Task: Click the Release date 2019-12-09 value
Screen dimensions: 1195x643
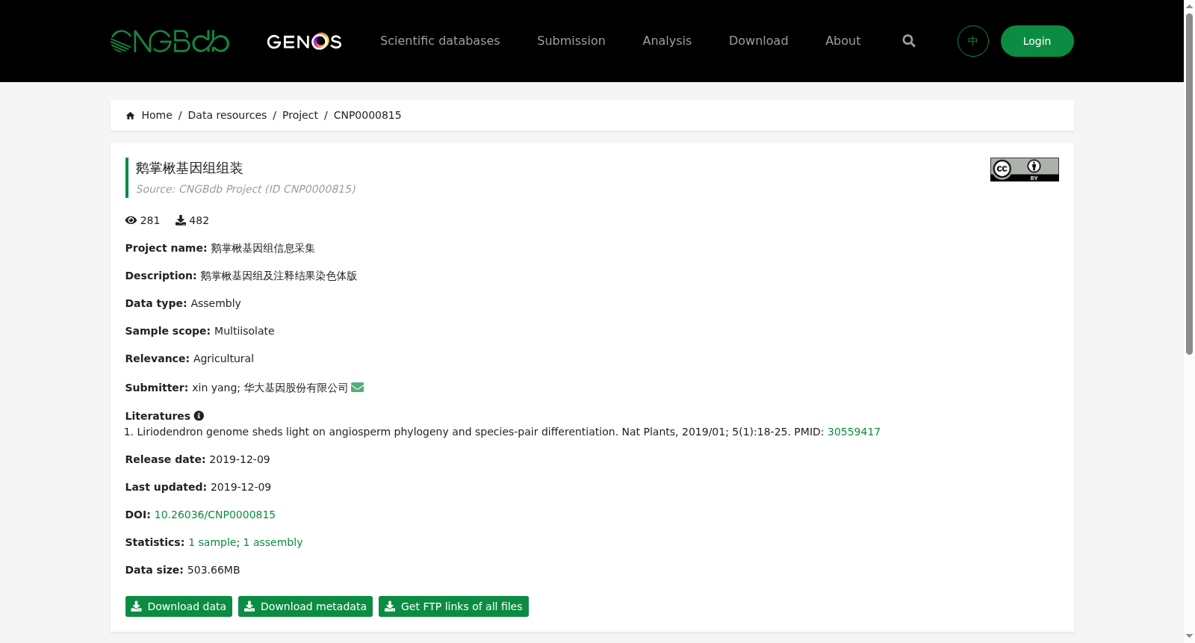Action: (240, 459)
